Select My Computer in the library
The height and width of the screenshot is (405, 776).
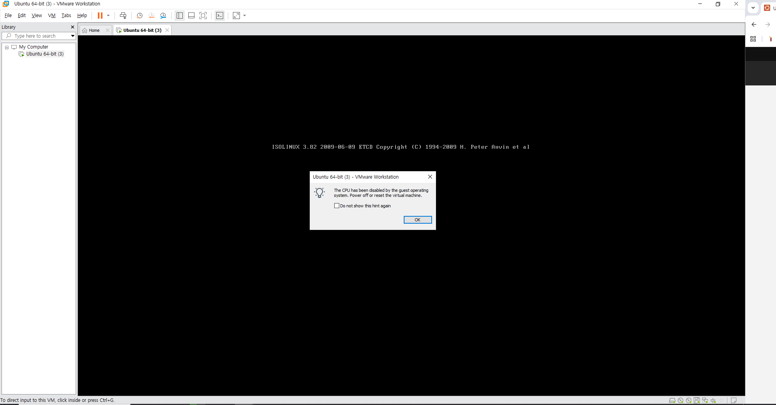pyautogui.click(x=33, y=47)
